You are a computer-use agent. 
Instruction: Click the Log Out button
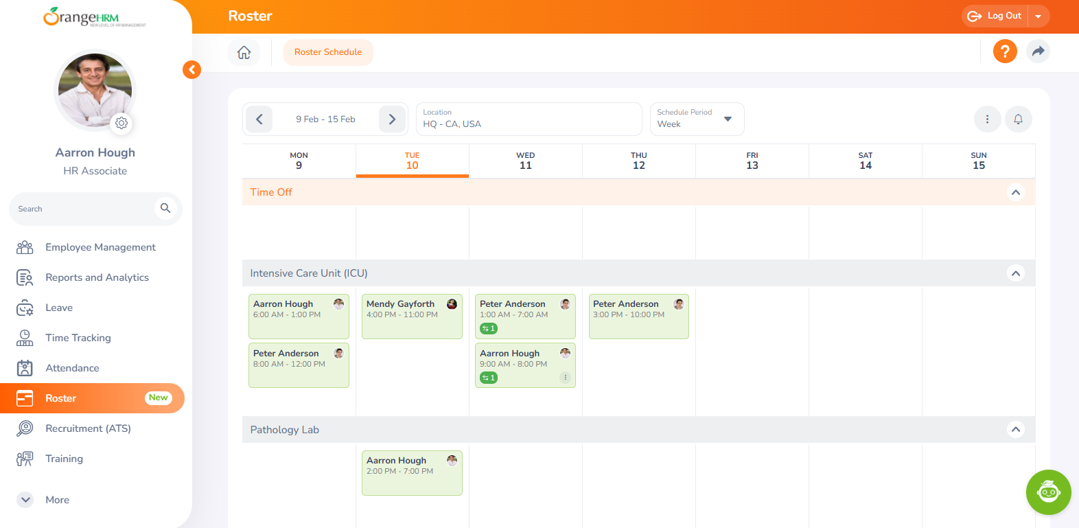pos(995,16)
